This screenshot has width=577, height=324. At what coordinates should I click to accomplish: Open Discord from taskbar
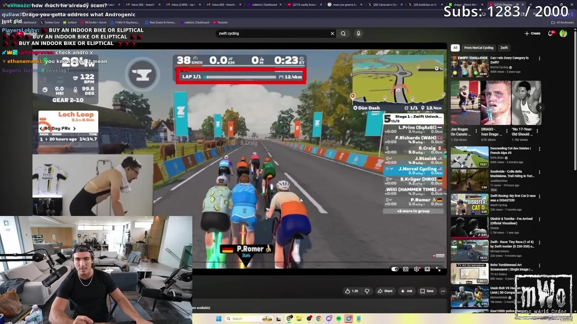click(329, 319)
